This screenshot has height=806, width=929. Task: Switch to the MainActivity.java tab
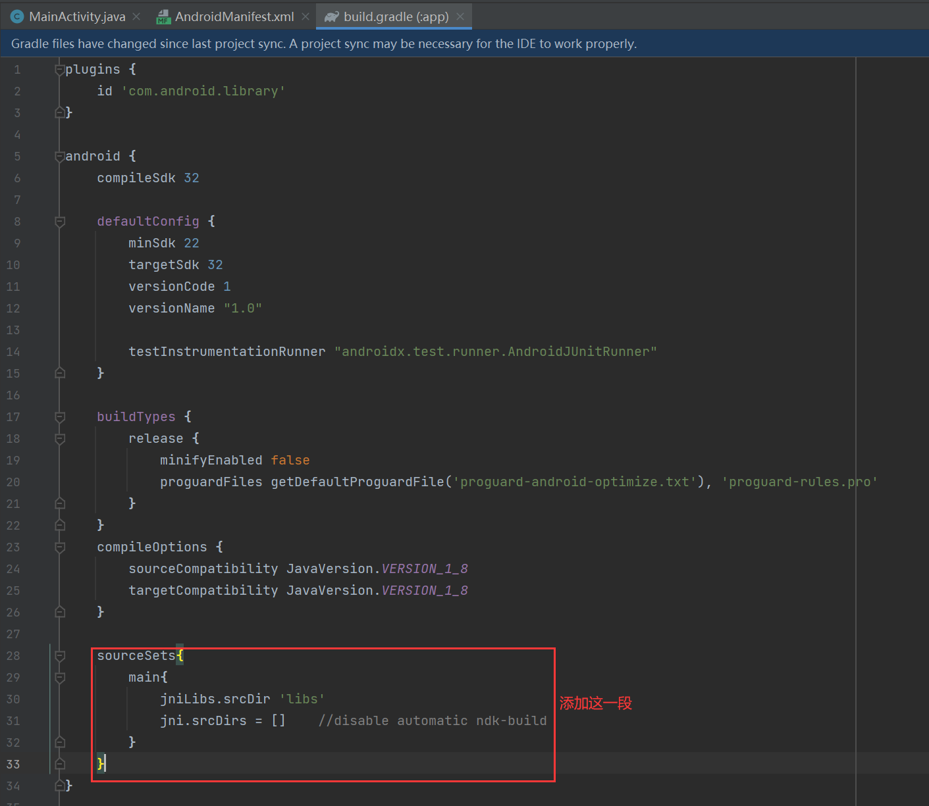[77, 16]
